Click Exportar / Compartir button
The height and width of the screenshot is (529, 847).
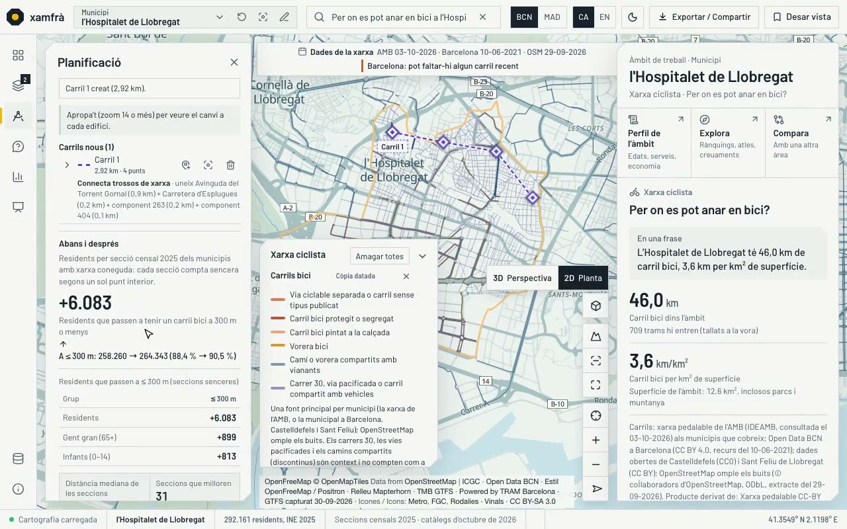pos(704,17)
